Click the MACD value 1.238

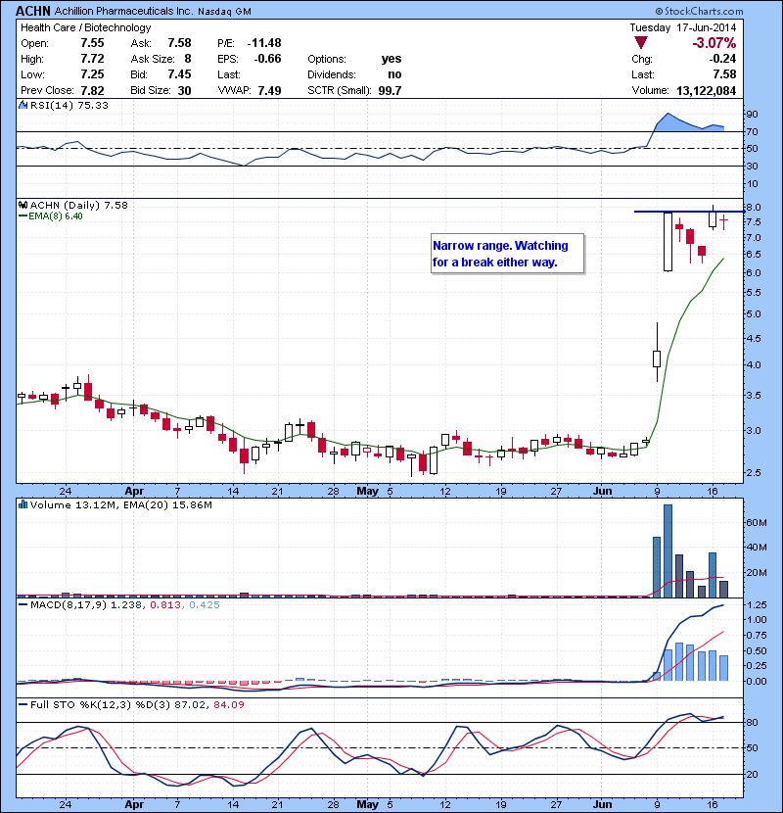tap(126, 605)
